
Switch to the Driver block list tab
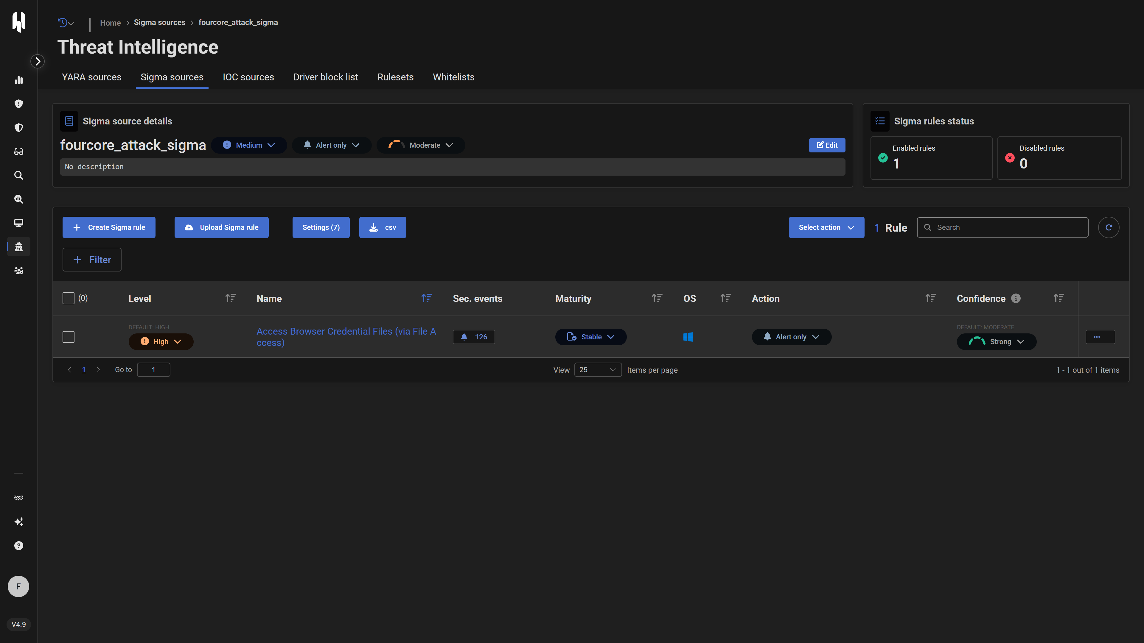pyautogui.click(x=326, y=77)
